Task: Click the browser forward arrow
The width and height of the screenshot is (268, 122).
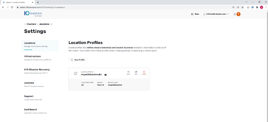Action: coord(7,7)
